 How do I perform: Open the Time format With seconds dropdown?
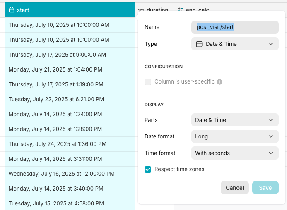pos(235,153)
